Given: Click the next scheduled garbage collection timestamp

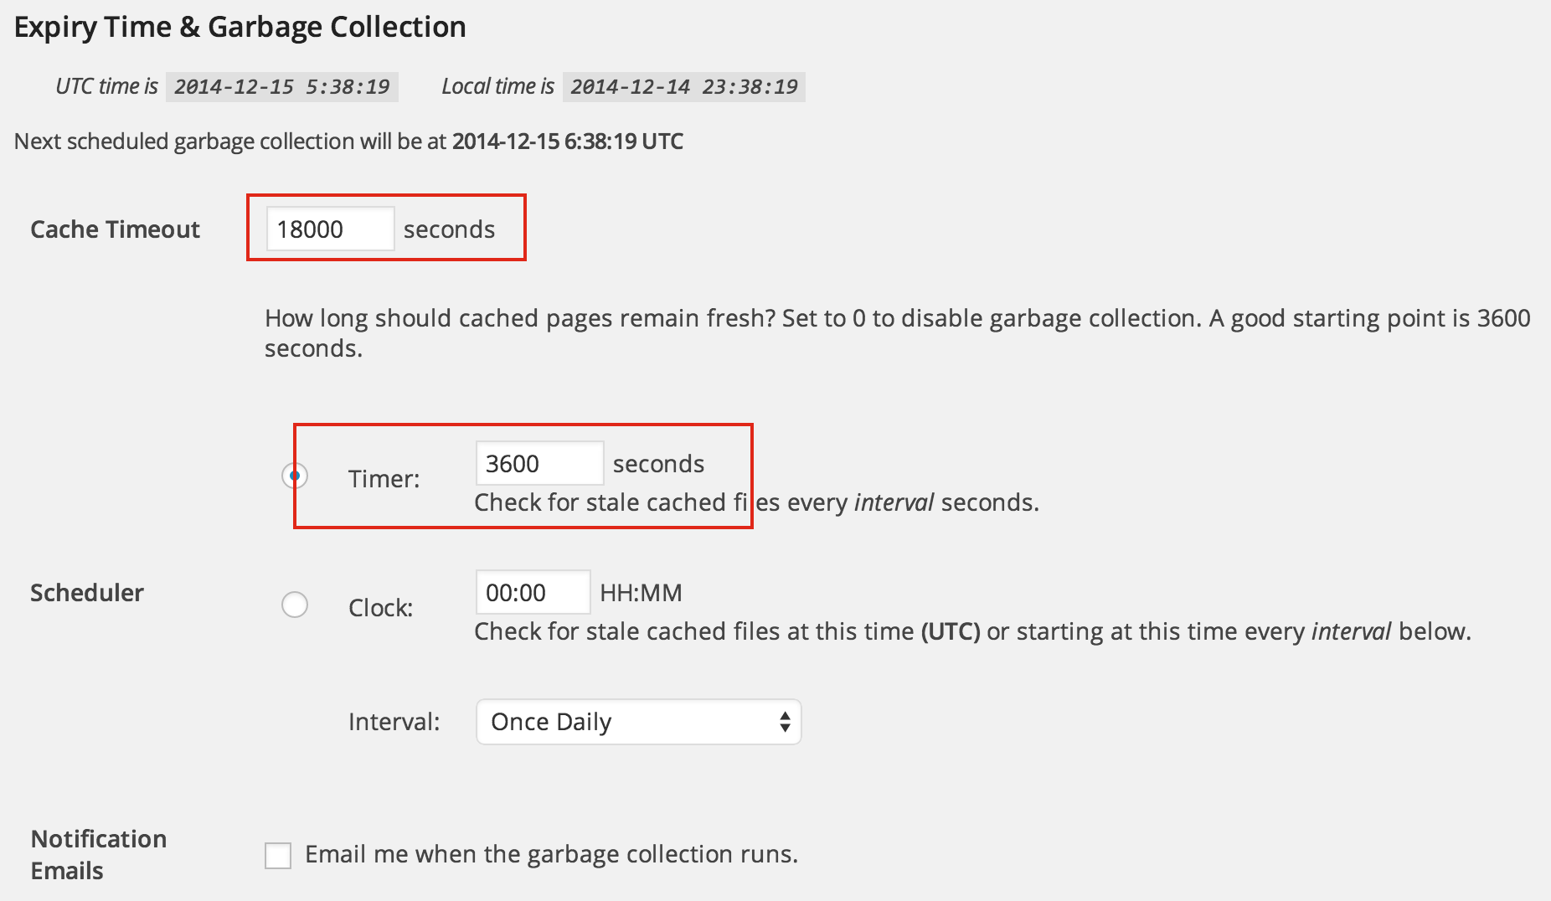Looking at the screenshot, I should 568,141.
